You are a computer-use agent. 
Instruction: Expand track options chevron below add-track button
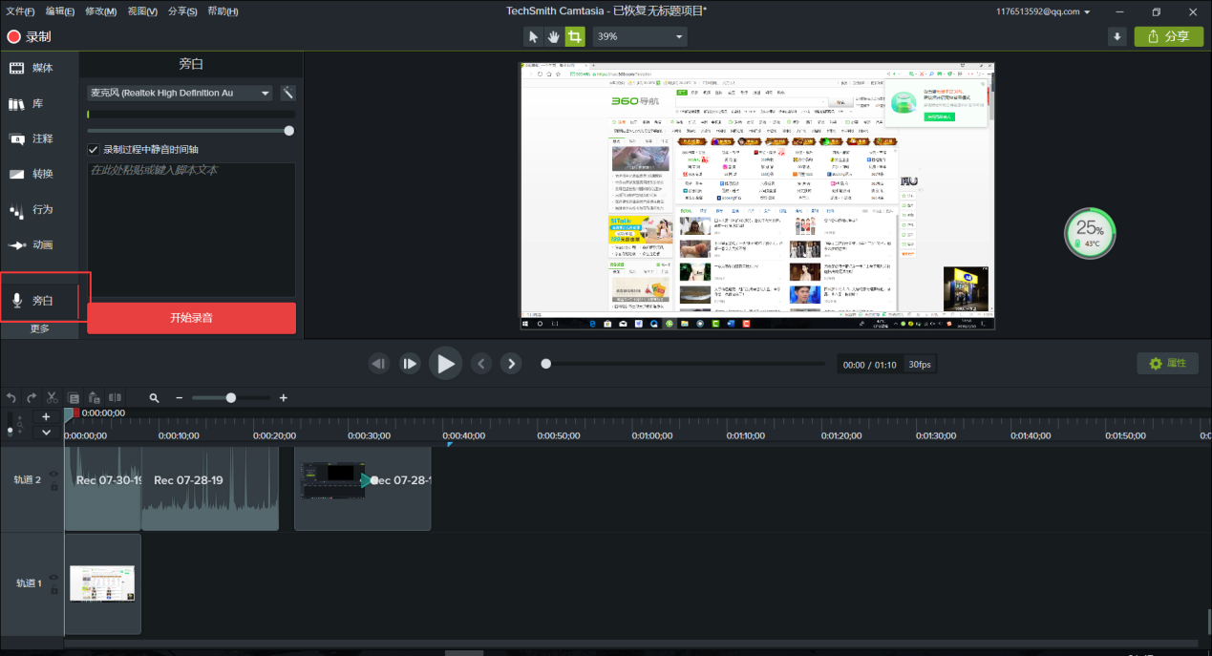tap(46, 432)
